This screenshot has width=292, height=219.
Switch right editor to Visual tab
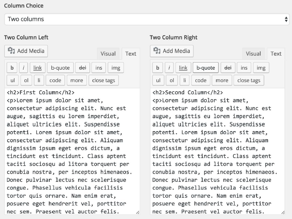[253, 54]
